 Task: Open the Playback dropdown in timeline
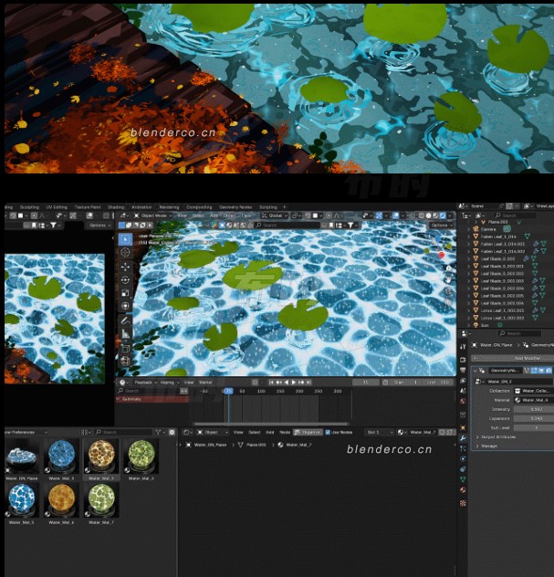(145, 383)
